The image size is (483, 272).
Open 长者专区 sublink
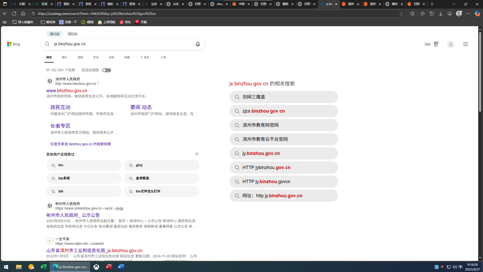[60, 126]
